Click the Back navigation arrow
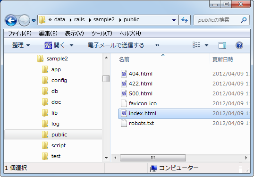The width and height of the screenshot is (254, 177). point(11,21)
